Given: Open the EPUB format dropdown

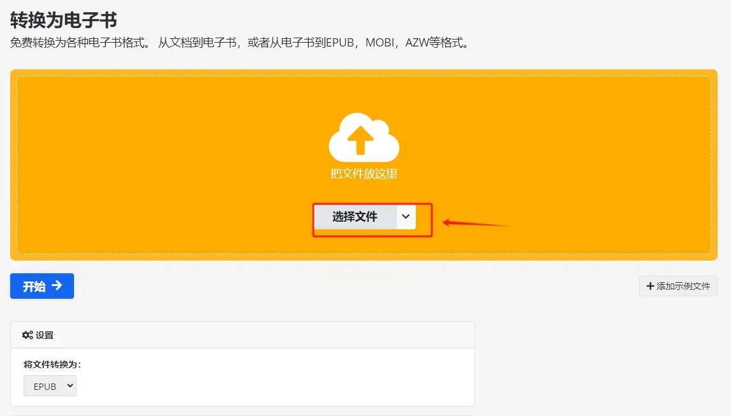Looking at the screenshot, I should tap(50, 386).
